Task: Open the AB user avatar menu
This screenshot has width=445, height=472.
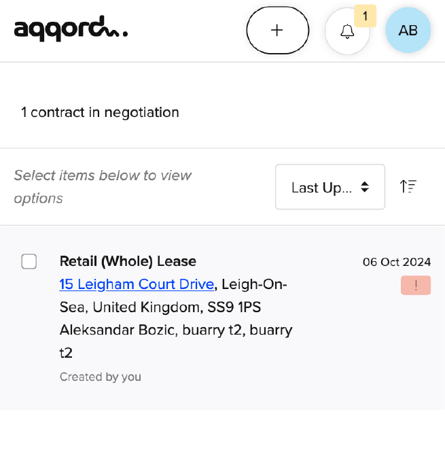Action: [408, 31]
